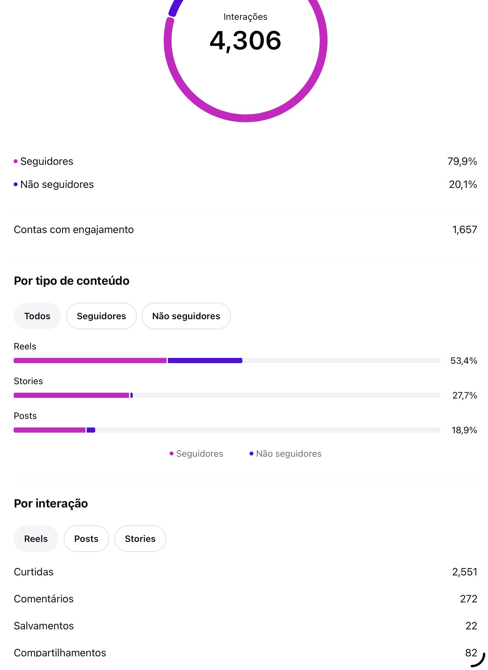Click the purple dot beside Não seguidores 20,1%
488x670 pixels.
pos(16,184)
